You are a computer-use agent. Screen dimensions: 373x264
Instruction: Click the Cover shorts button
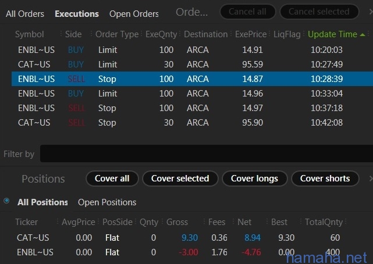325,179
